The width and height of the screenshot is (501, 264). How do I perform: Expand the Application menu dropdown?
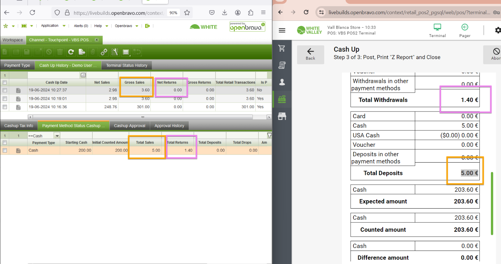pyautogui.click(x=64, y=26)
